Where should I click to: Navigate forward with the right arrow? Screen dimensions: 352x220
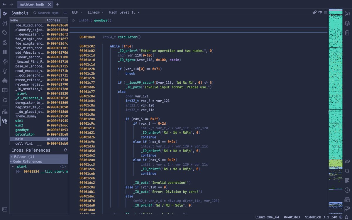pos(11,4)
